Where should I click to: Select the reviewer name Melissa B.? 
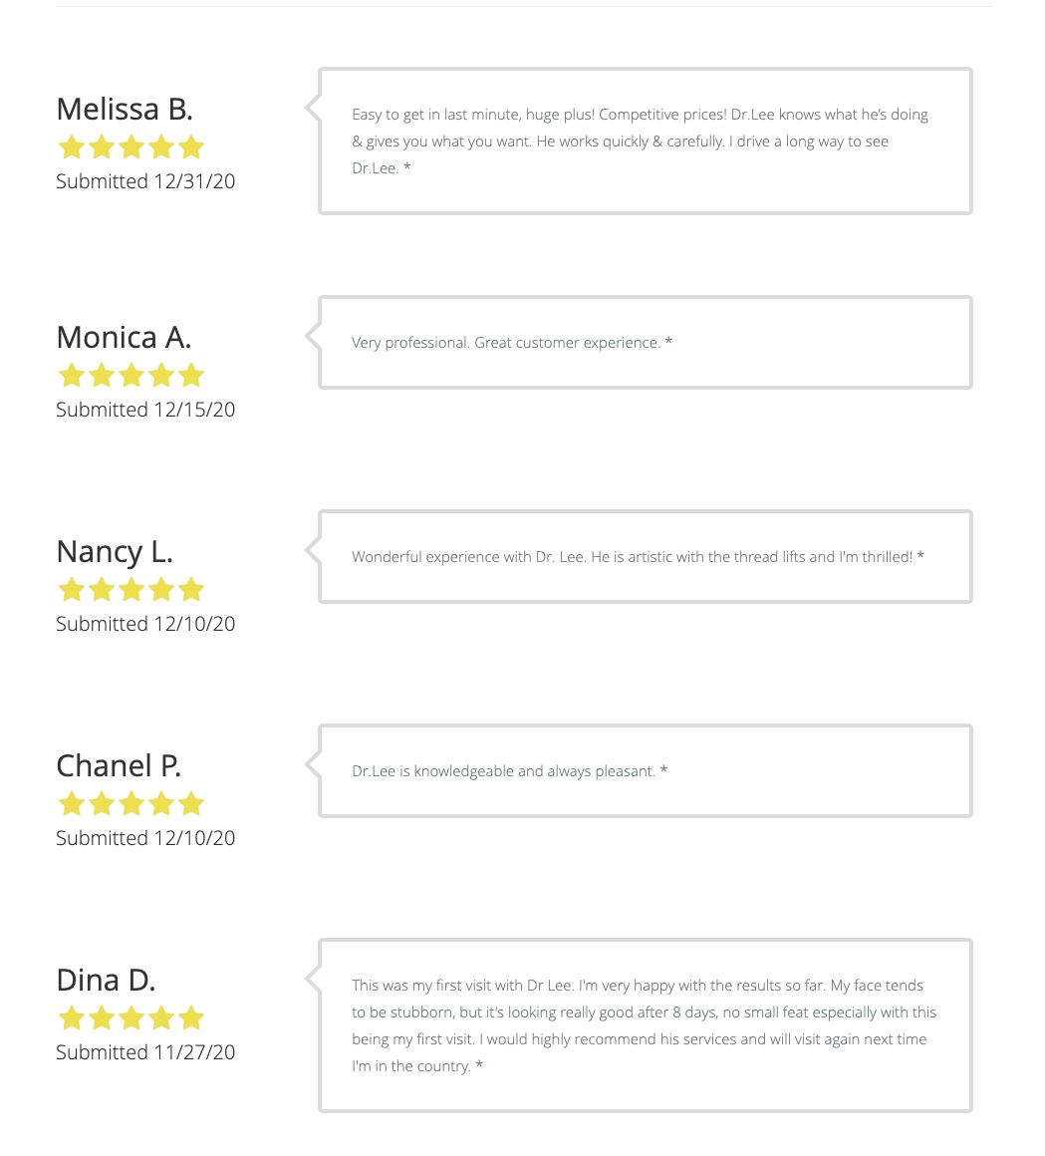[x=125, y=109]
